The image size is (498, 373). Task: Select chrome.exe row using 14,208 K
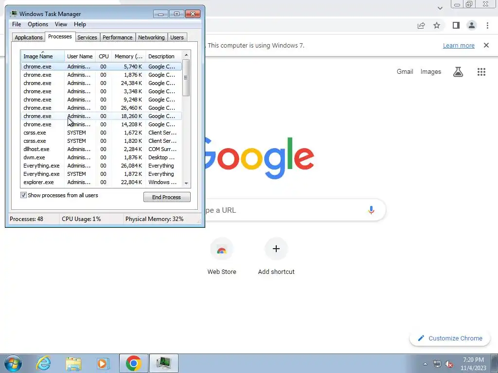click(x=102, y=124)
